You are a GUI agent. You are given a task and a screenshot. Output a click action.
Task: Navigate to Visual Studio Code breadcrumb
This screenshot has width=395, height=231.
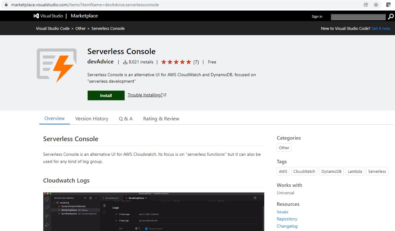pos(53,28)
